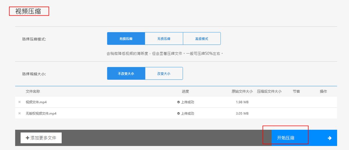349x150 pixels.
Task: Click the arrow icon on 开始压缩 button
Action: [330, 138]
